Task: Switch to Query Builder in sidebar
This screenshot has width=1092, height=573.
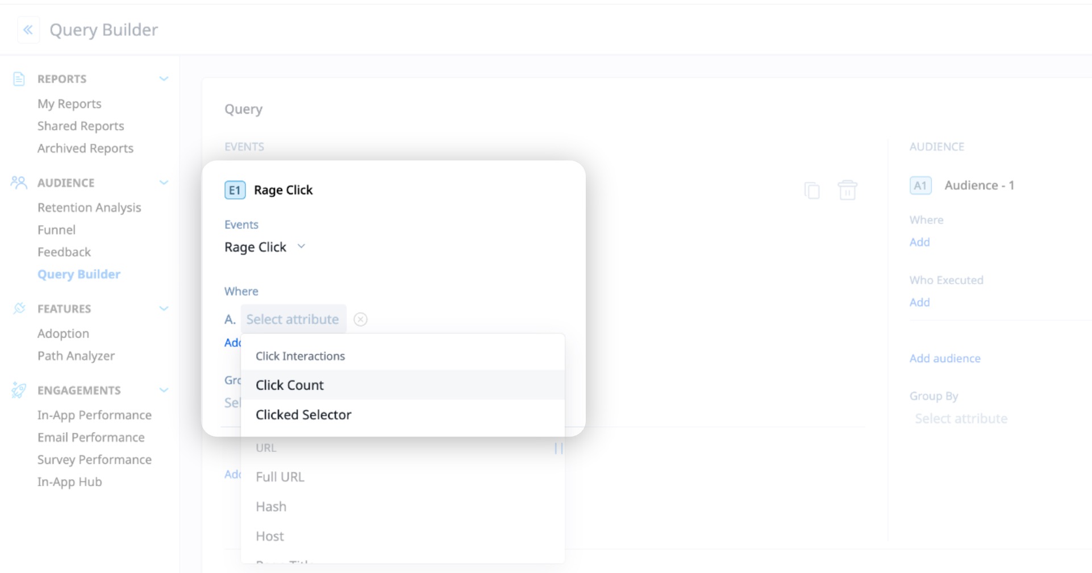Action: click(79, 274)
